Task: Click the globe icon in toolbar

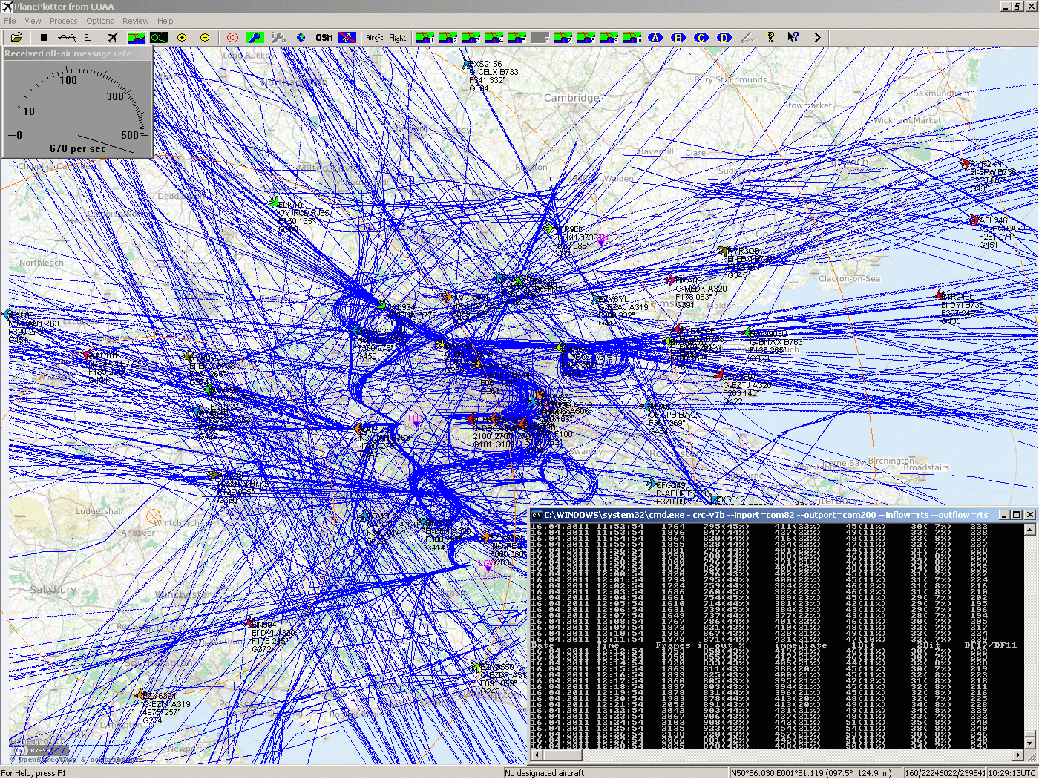Action: click(x=301, y=37)
